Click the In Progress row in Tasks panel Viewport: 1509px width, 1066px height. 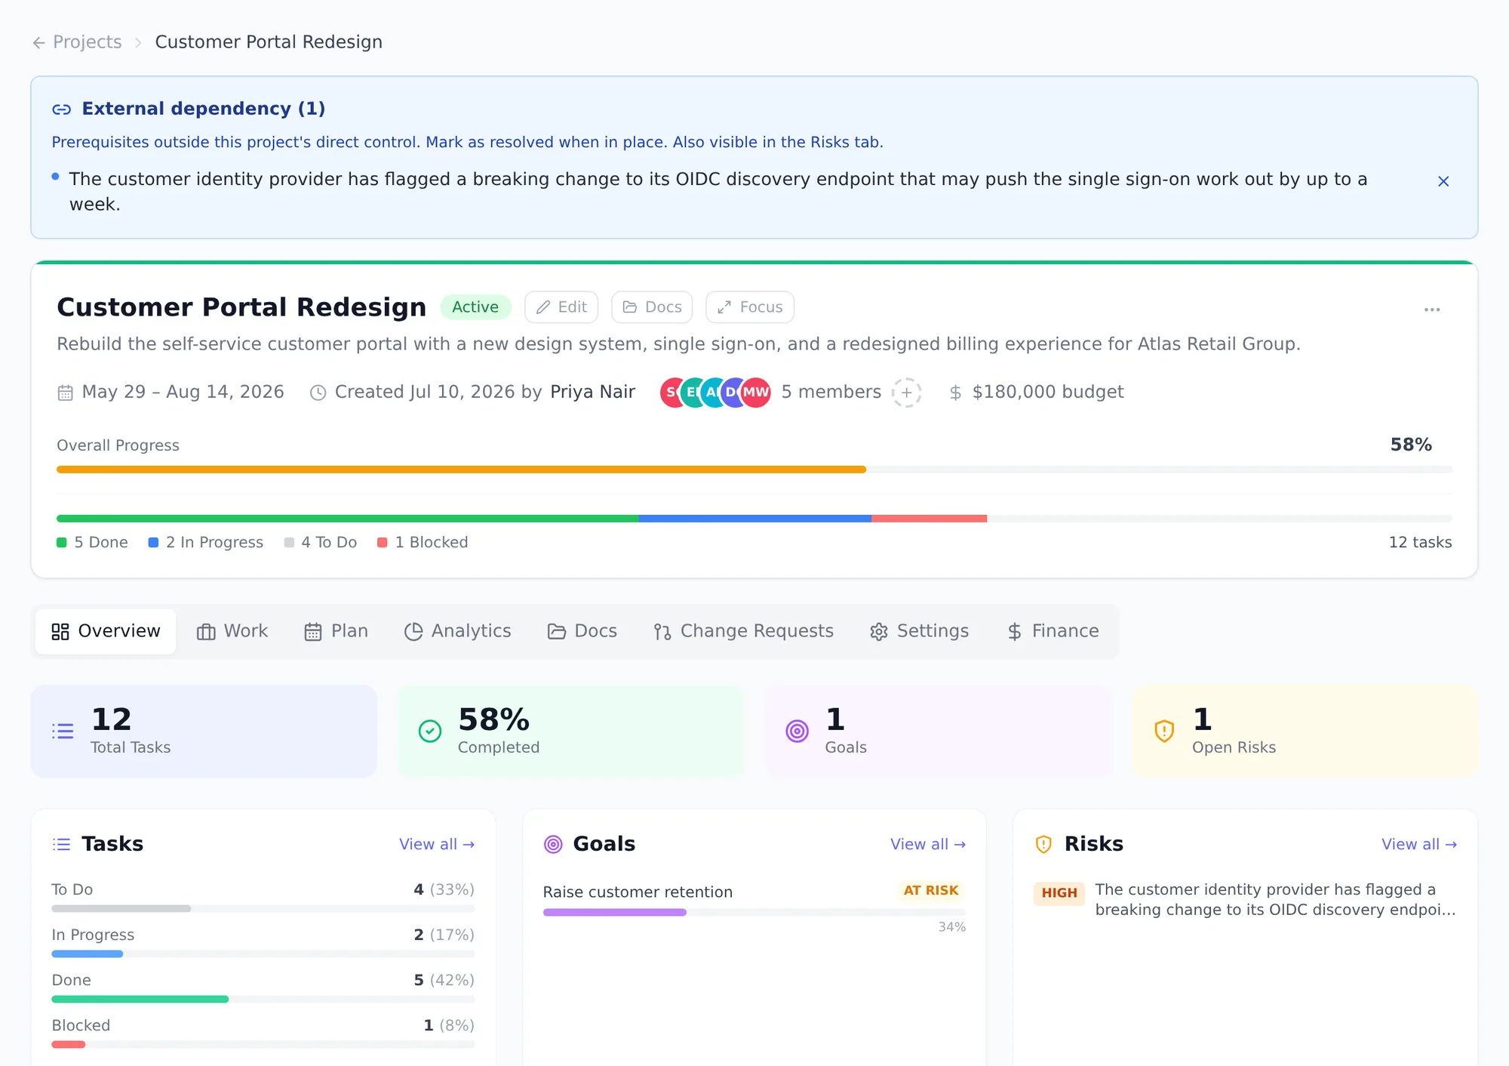point(263,941)
